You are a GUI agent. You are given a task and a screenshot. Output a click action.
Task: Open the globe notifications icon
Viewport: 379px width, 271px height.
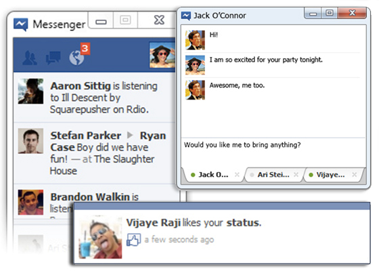pos(76,58)
